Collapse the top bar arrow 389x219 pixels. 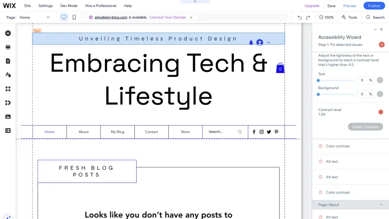195,1
